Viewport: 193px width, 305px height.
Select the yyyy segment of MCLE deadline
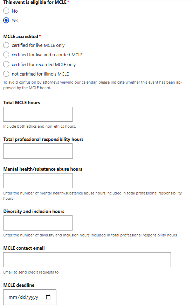coord(33,297)
